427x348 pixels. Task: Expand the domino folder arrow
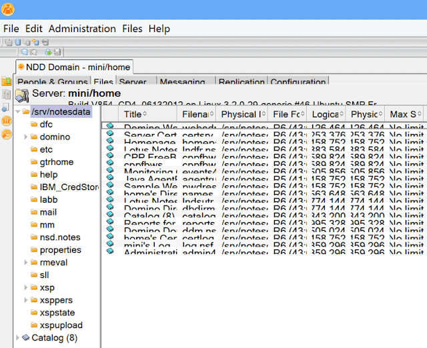click(x=25, y=137)
